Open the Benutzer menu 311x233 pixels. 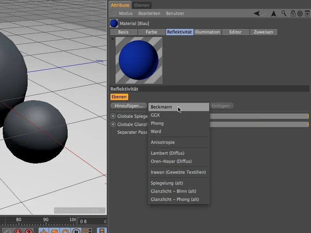[x=175, y=13]
